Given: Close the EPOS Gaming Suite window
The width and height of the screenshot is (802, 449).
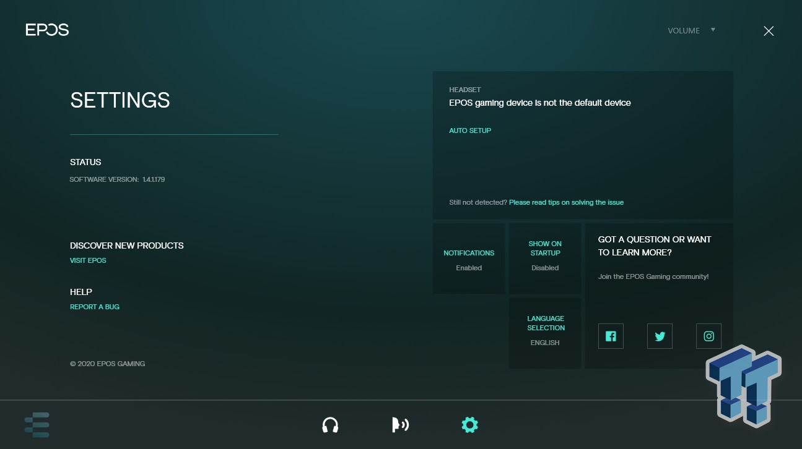Looking at the screenshot, I should [x=769, y=31].
